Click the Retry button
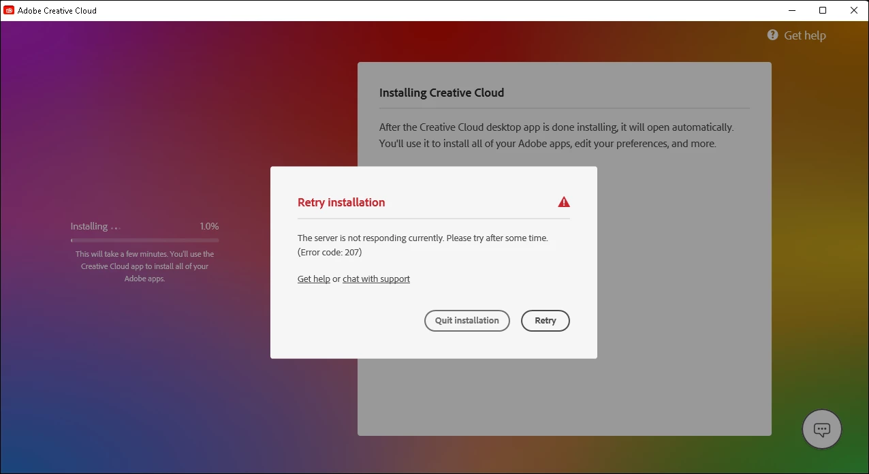This screenshot has width=869, height=474. [545, 321]
